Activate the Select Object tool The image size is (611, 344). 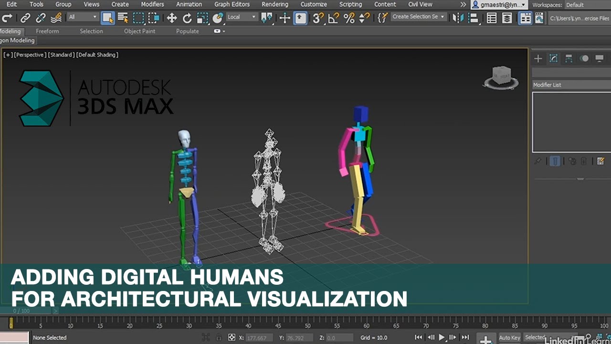pos(108,19)
